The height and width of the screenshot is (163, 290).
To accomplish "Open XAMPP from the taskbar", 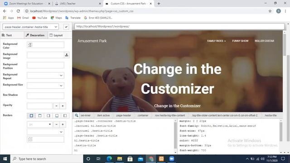I will [161, 159].
